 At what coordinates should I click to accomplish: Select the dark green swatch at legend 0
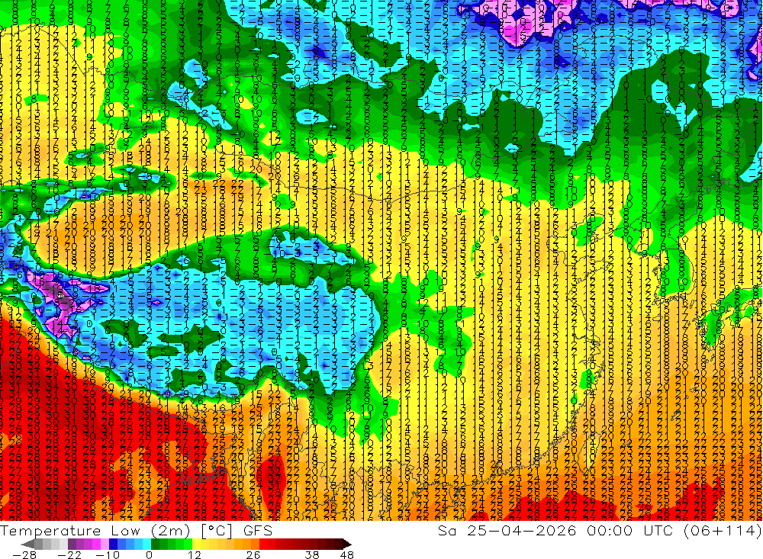click(x=155, y=544)
